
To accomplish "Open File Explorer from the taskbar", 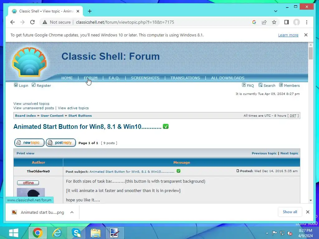I will coord(96,233).
